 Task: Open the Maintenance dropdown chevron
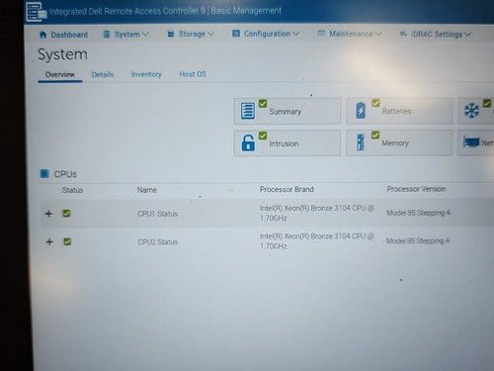378,34
